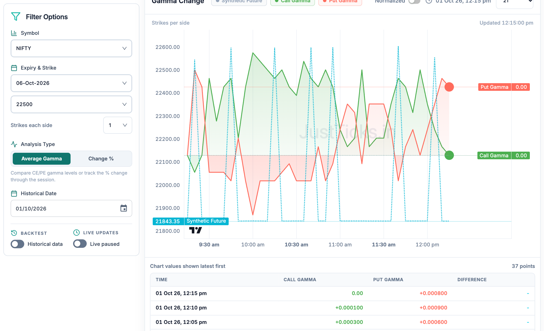Click the 37 points count text
The image size is (544, 331).
[x=523, y=266]
